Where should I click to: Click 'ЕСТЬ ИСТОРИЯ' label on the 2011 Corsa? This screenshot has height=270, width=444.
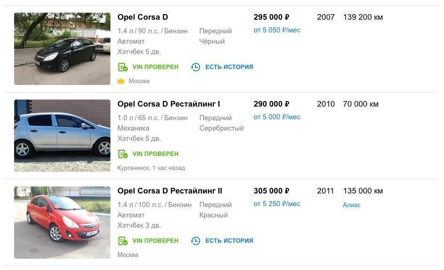(229, 241)
